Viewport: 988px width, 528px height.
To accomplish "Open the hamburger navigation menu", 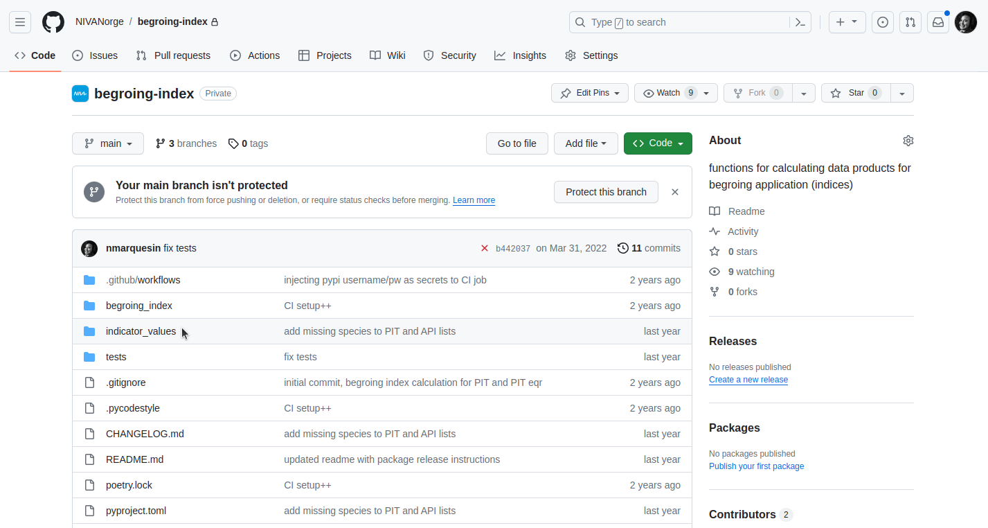I will pyautogui.click(x=20, y=22).
